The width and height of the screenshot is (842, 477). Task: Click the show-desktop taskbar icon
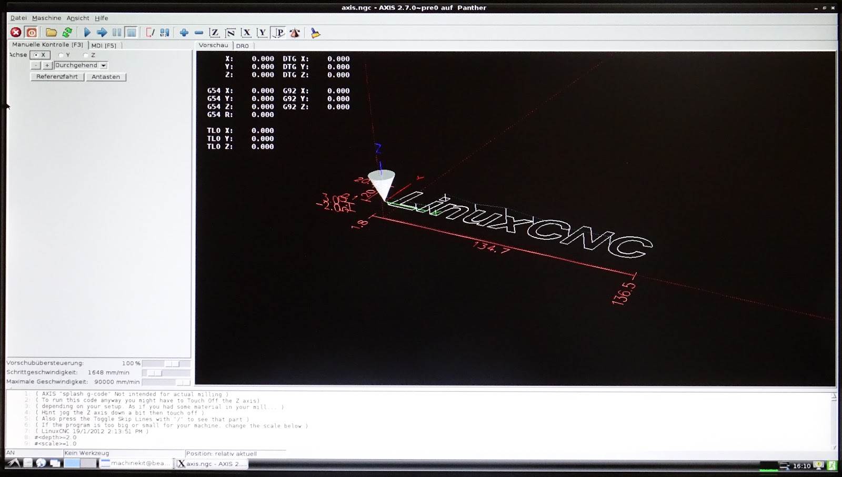(x=55, y=463)
